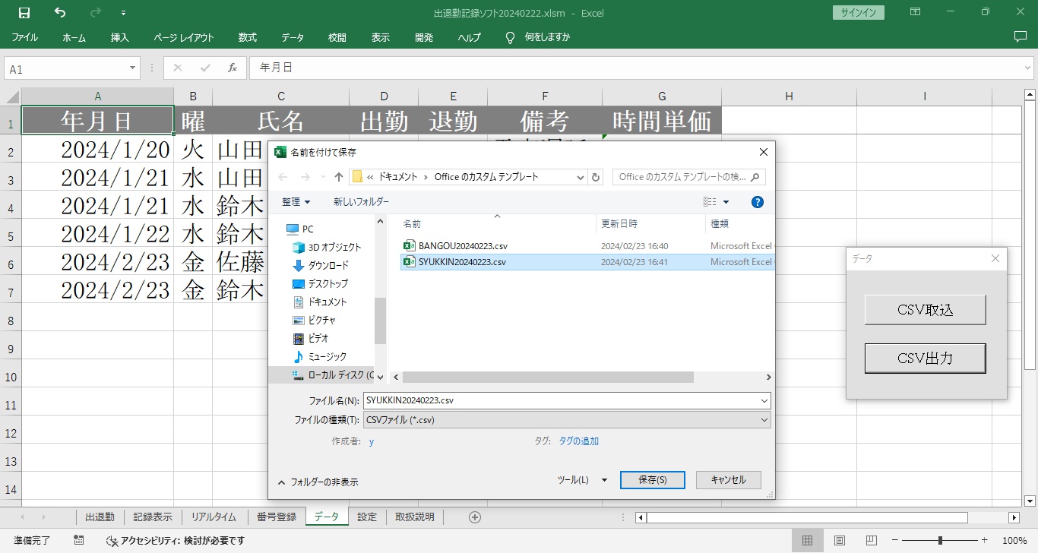Click the Undo arrow in quick access toolbar
The width and height of the screenshot is (1038, 553).
point(60,13)
